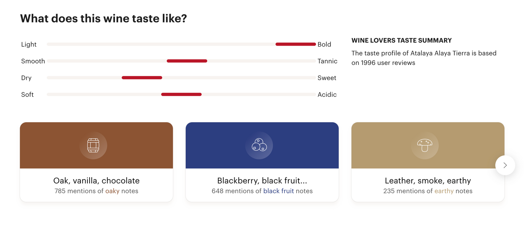Click the Wine Lovers Taste Summary heading
The image size is (524, 227).
click(x=401, y=40)
